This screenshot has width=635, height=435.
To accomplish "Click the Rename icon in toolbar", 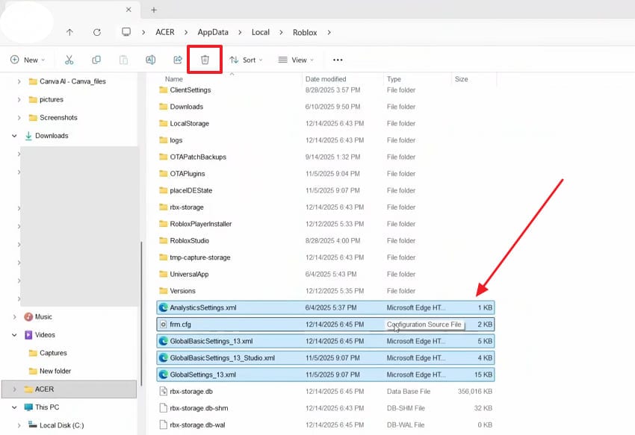I will click(x=151, y=60).
